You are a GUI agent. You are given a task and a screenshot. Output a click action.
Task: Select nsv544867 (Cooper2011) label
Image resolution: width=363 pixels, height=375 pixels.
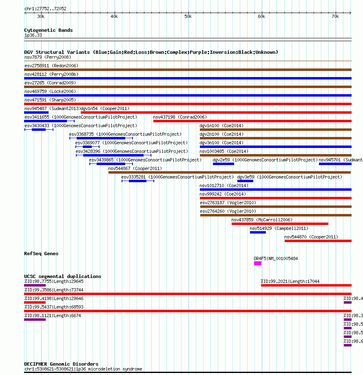[135, 169]
